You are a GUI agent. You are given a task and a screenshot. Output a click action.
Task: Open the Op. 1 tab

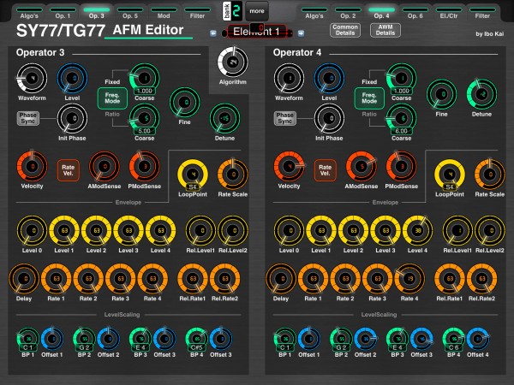coord(63,13)
